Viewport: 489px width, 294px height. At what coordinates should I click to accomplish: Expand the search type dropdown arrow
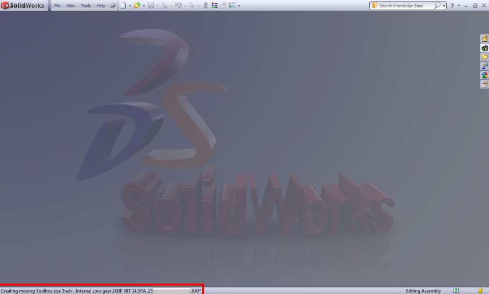(x=444, y=6)
